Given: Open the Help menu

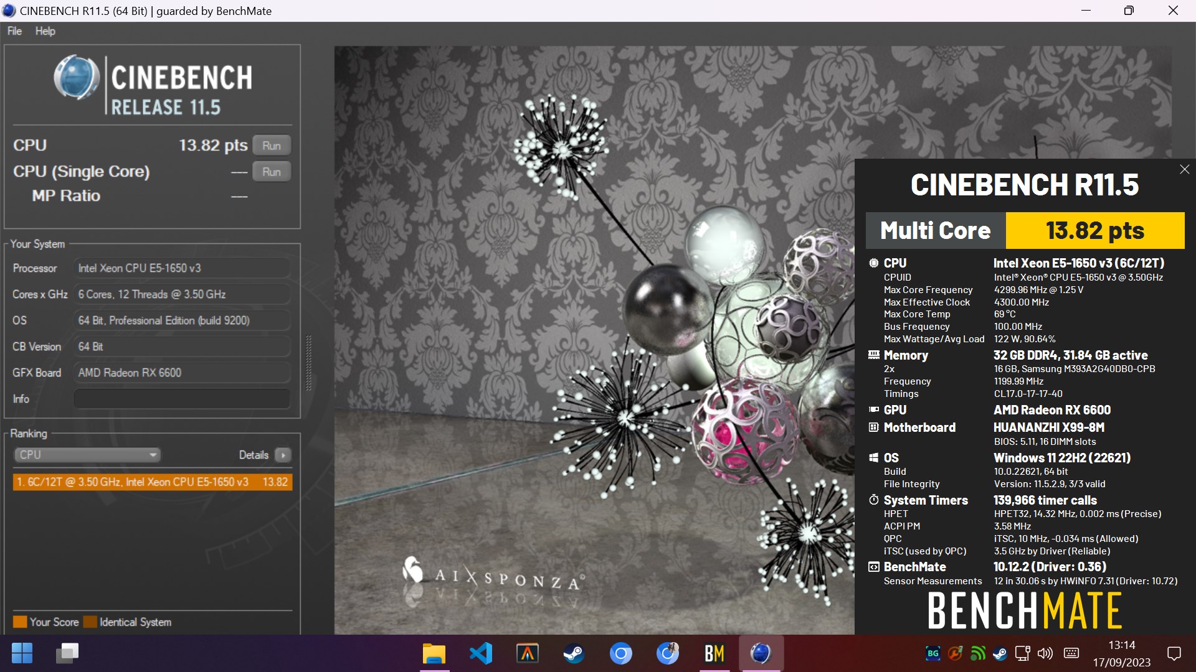Looking at the screenshot, I should (x=45, y=31).
